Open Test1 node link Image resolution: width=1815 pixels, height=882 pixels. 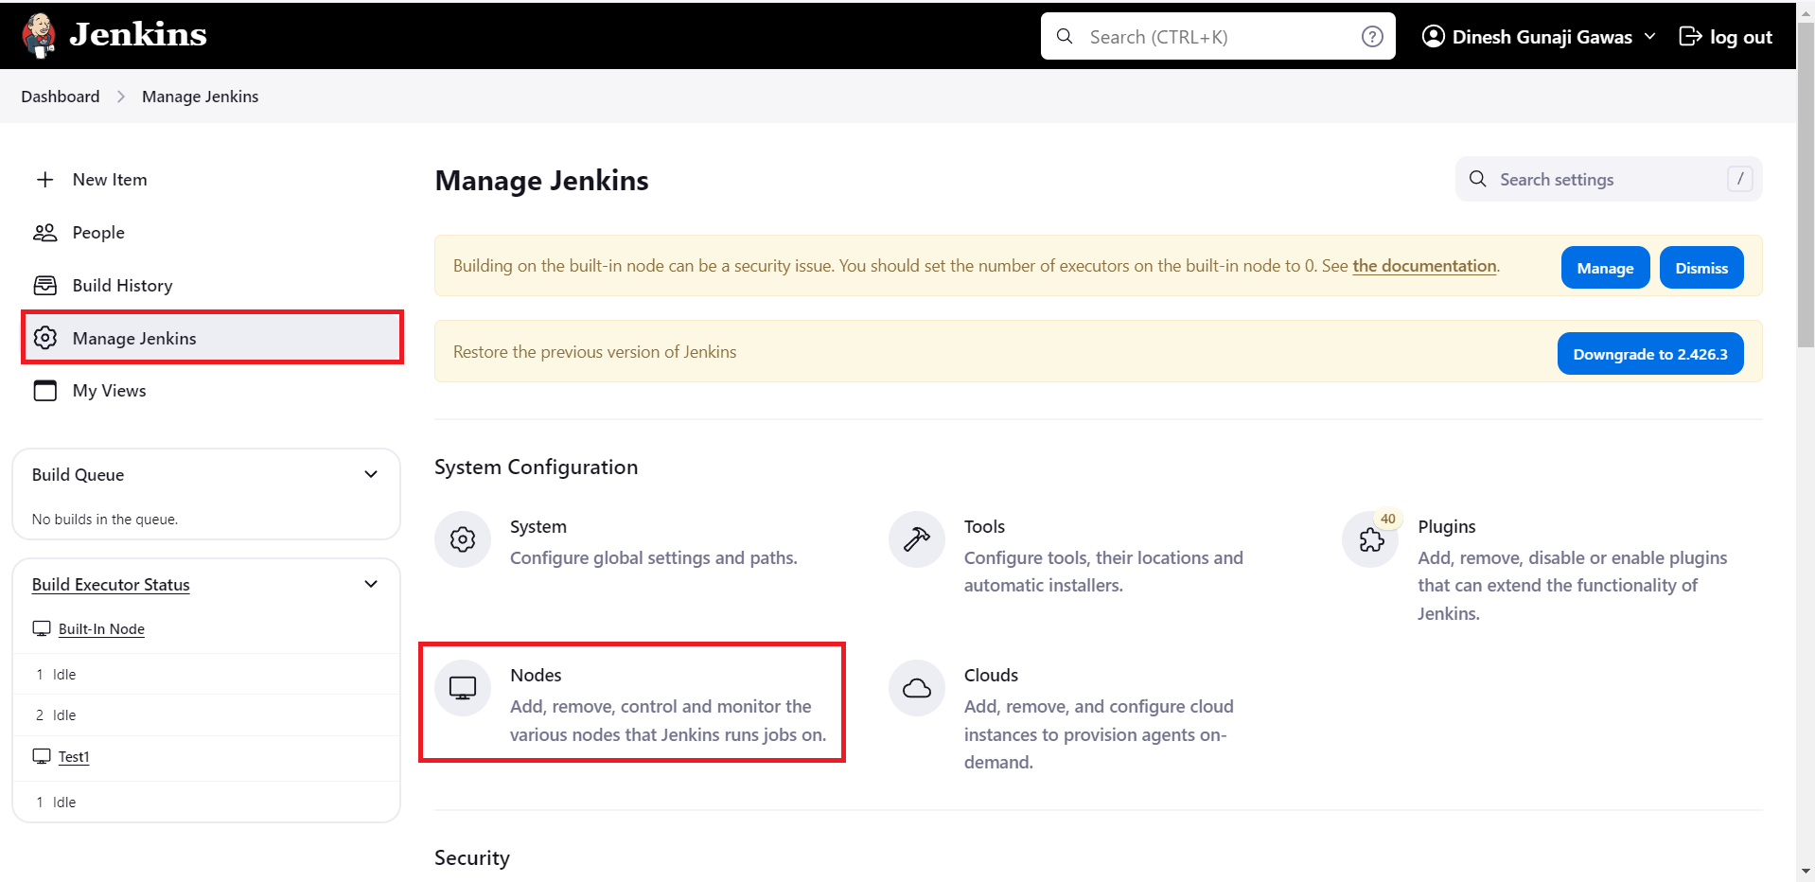[74, 757]
